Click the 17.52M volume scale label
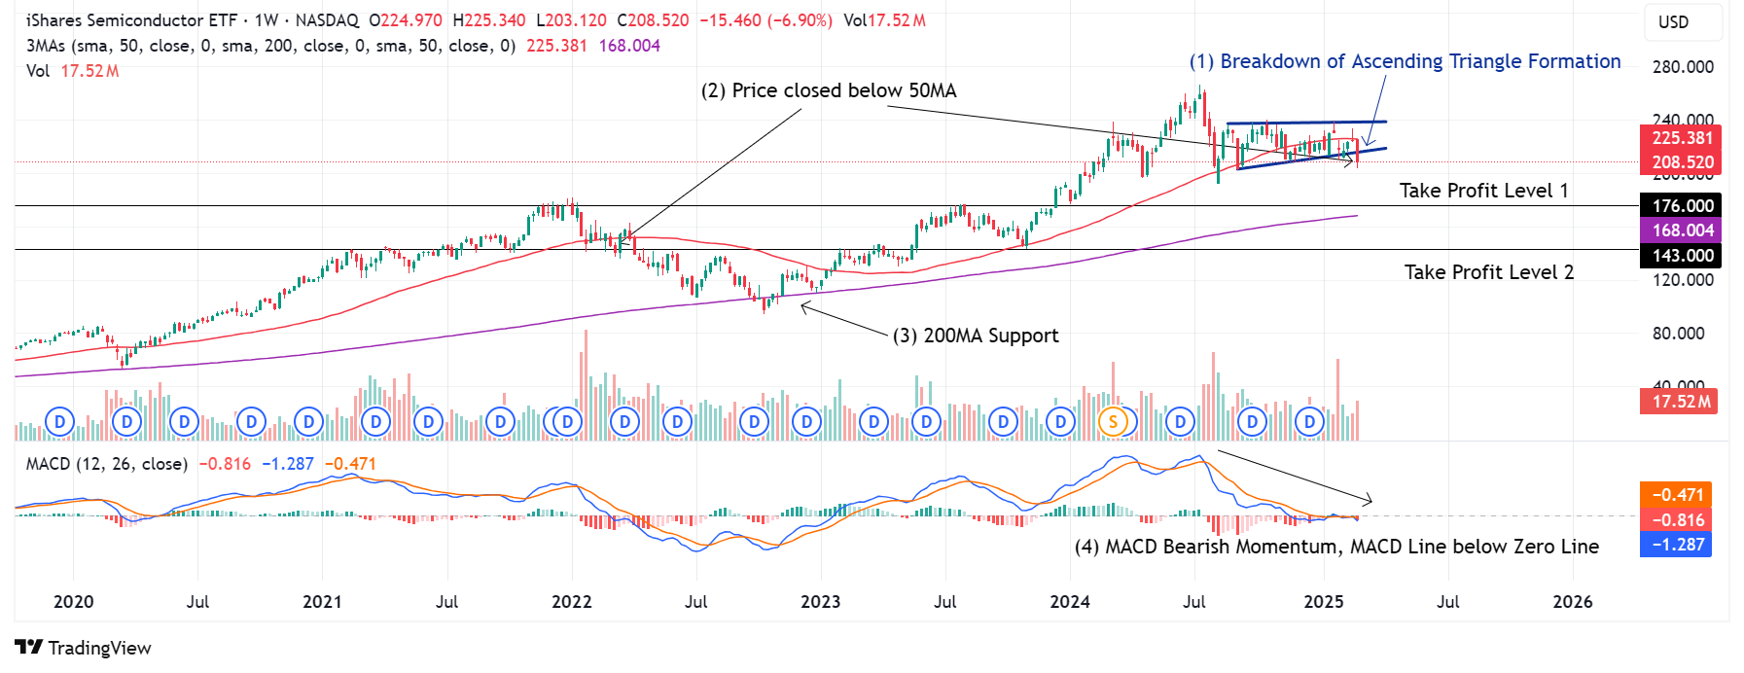The height and width of the screenshot is (673, 1744). pos(1679,402)
